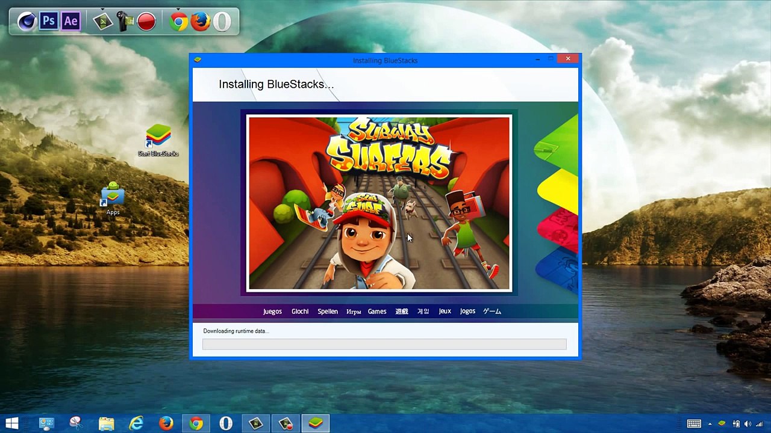Switch to Camtasia Recorder on the taskbar
The width and height of the screenshot is (771, 433).
point(286,423)
